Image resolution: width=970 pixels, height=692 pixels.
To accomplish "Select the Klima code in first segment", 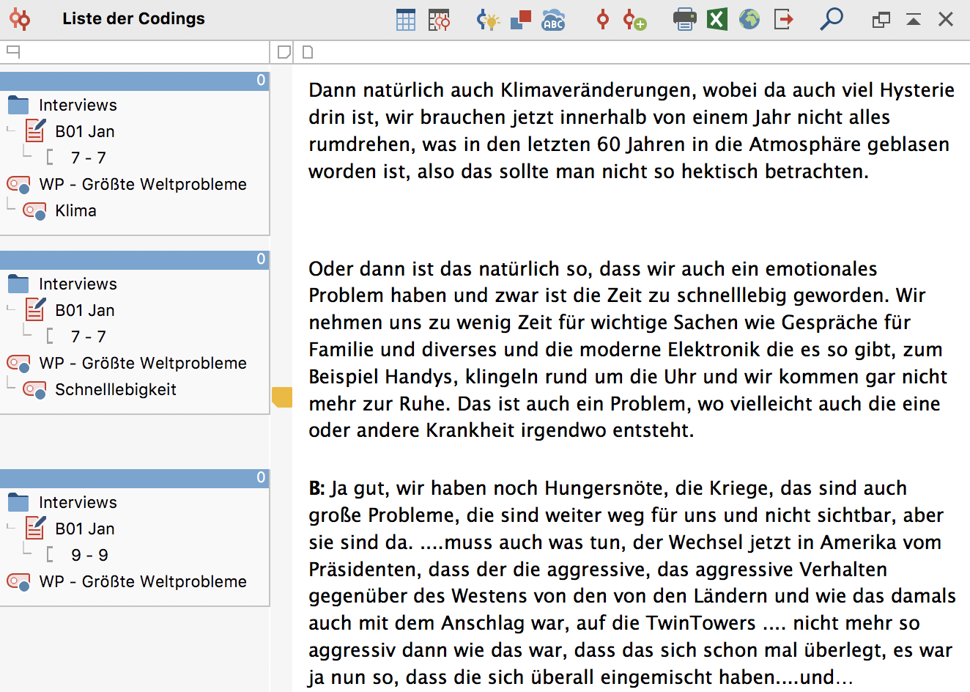I will coord(75,211).
